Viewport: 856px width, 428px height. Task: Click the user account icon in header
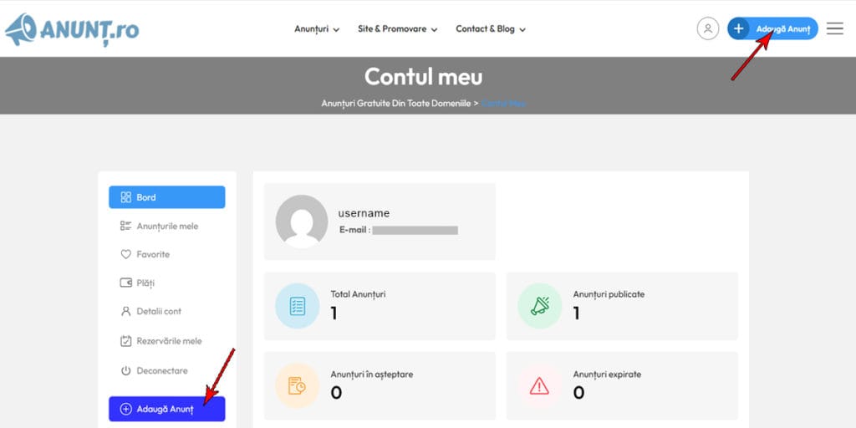tap(707, 28)
